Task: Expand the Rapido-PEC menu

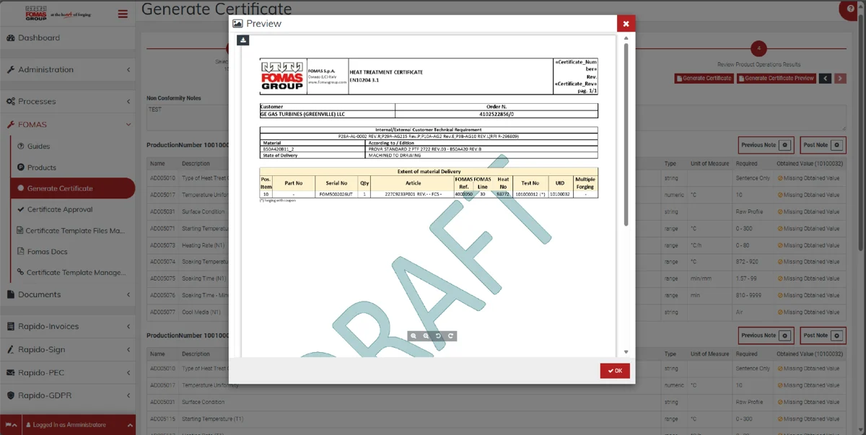Action: pyautogui.click(x=68, y=373)
